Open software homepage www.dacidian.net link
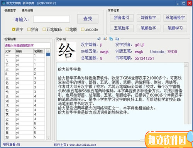 83,145
